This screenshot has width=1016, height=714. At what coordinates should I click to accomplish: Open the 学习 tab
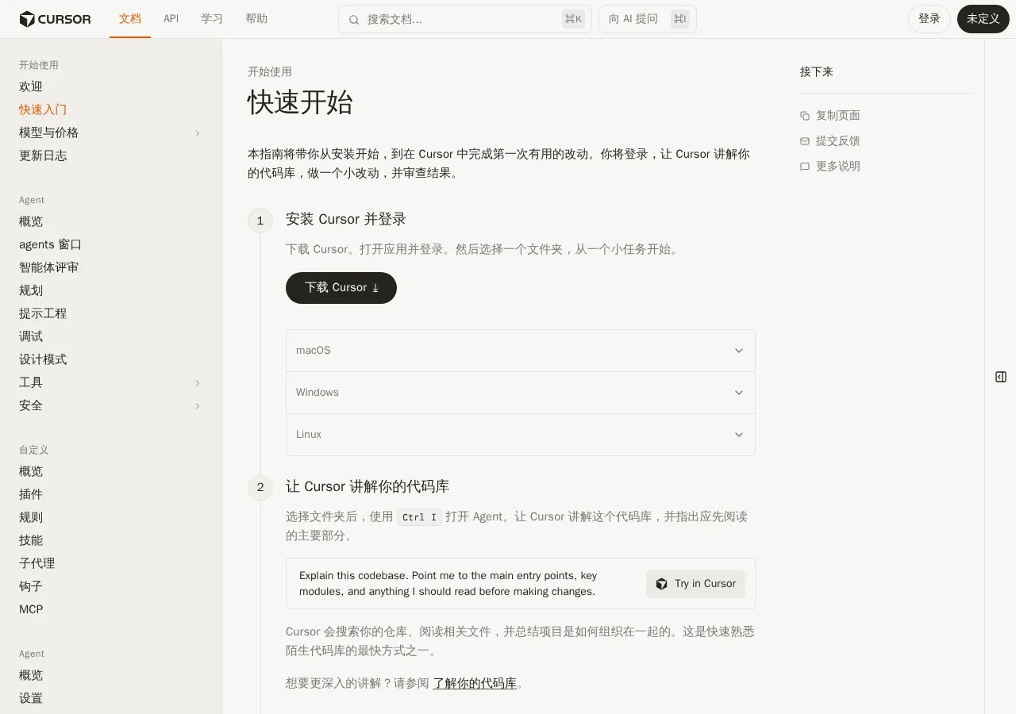tap(212, 19)
